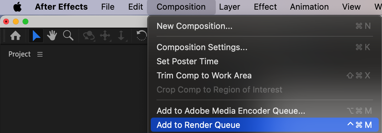Select the Selection arrow tool
The width and height of the screenshot is (382, 133).
[36, 36]
